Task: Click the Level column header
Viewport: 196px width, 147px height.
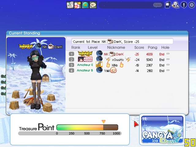Action: [x=92, y=47]
